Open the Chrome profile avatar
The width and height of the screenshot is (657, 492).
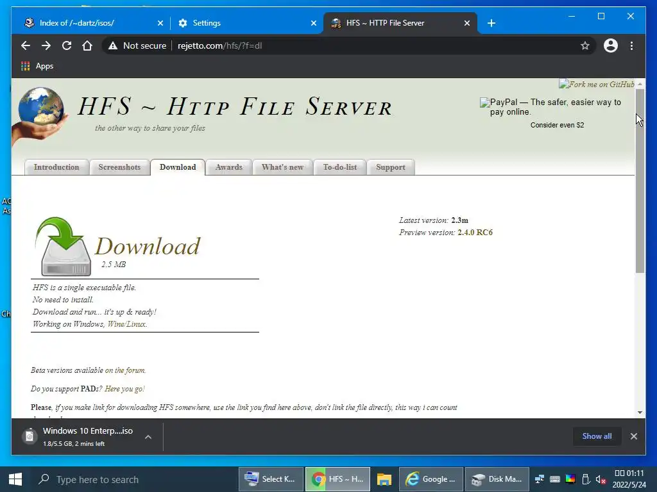pos(611,45)
